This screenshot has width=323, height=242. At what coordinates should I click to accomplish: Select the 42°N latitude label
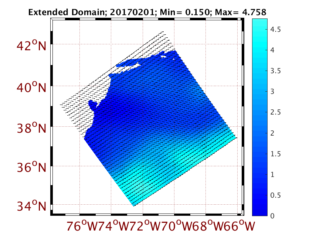tap(31, 45)
